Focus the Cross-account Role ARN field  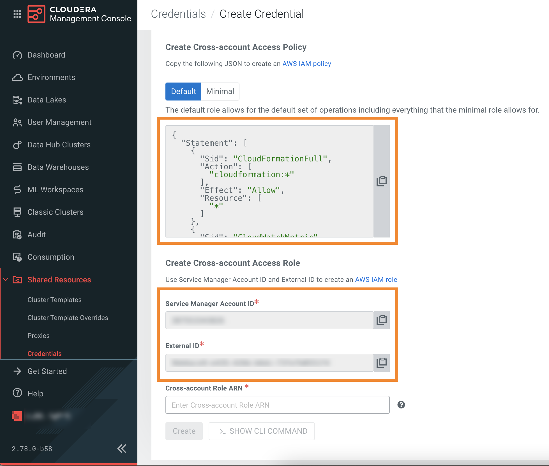277,405
